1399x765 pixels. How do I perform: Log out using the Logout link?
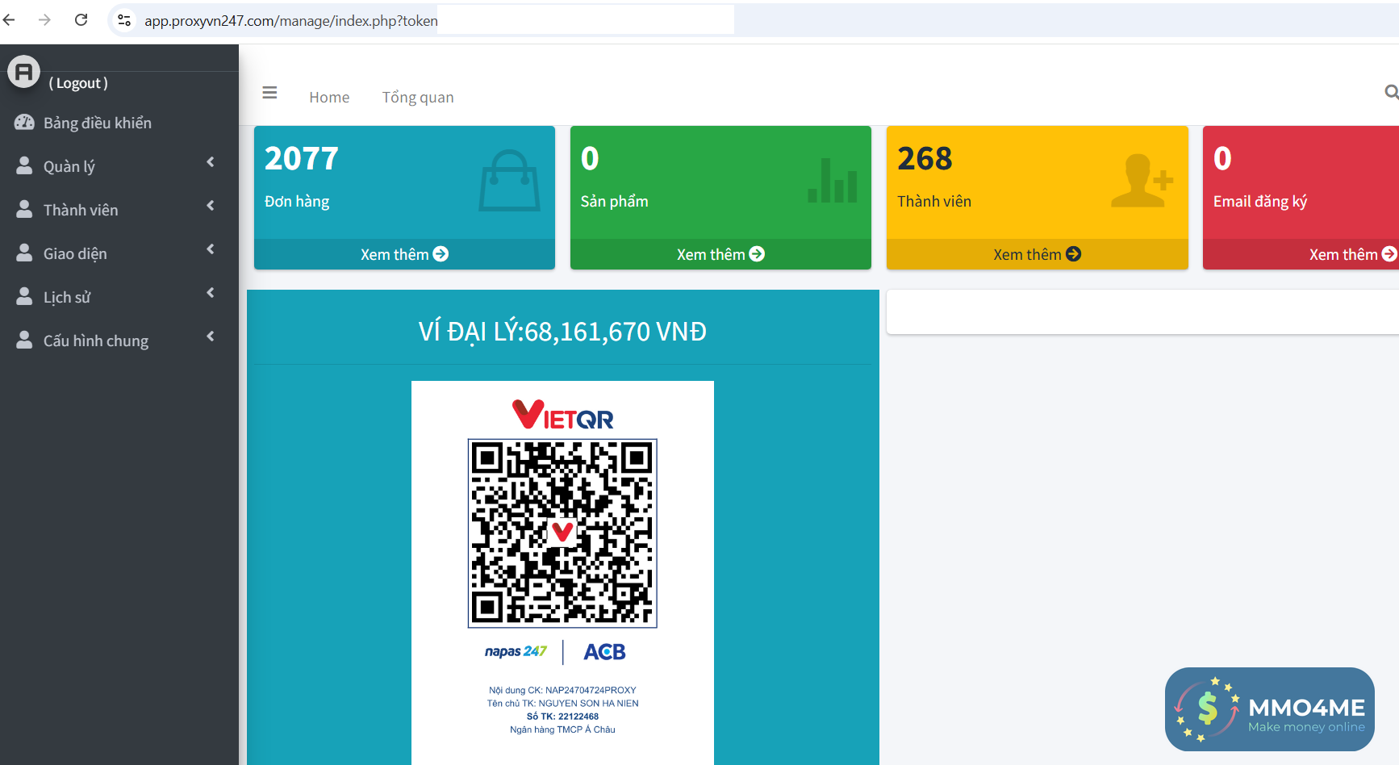(78, 83)
